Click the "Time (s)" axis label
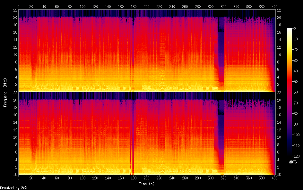303x190 pixels. tap(146, 184)
